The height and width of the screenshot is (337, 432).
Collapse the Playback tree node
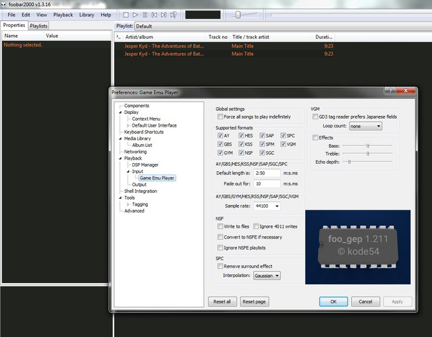point(120,158)
